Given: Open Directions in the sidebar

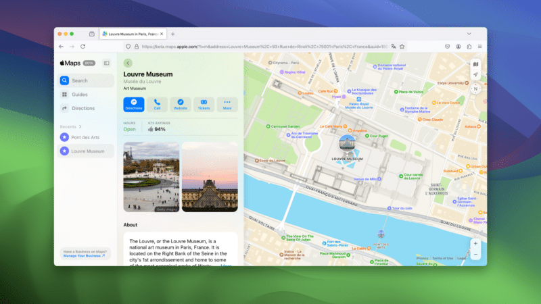Looking at the screenshot, I should [x=87, y=108].
